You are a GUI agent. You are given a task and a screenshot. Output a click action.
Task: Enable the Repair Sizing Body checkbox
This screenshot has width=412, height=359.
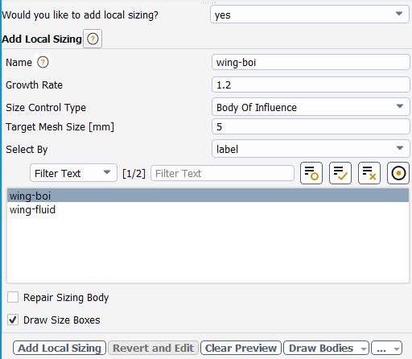click(13, 297)
